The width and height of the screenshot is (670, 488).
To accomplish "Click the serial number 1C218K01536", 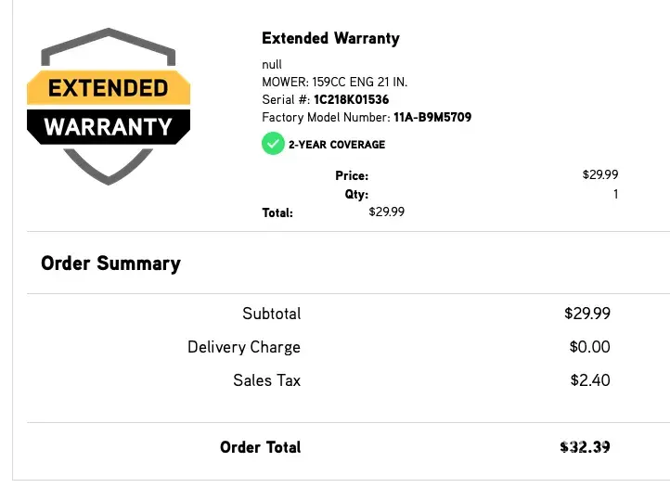I will tap(351, 99).
